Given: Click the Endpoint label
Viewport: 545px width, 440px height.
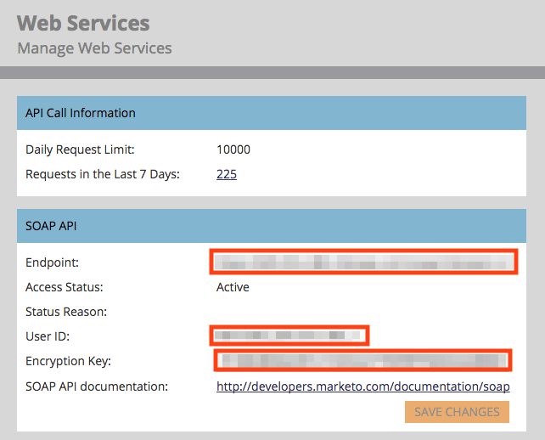Looking at the screenshot, I should pos(52,262).
